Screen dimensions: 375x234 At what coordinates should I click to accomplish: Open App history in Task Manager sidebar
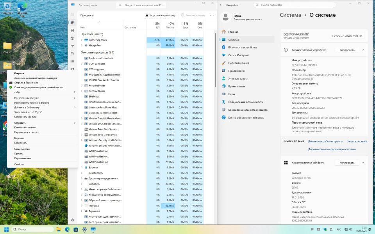(x=72, y=38)
